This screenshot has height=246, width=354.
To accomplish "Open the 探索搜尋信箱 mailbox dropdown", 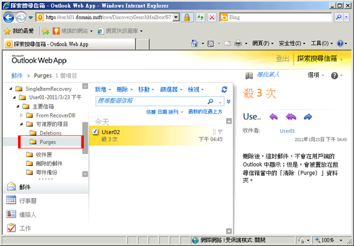I will (x=319, y=59).
